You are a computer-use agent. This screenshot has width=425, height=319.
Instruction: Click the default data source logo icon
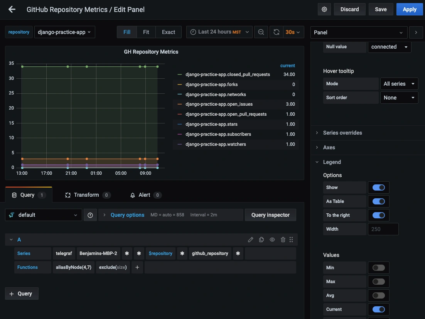pyautogui.click(x=12, y=215)
